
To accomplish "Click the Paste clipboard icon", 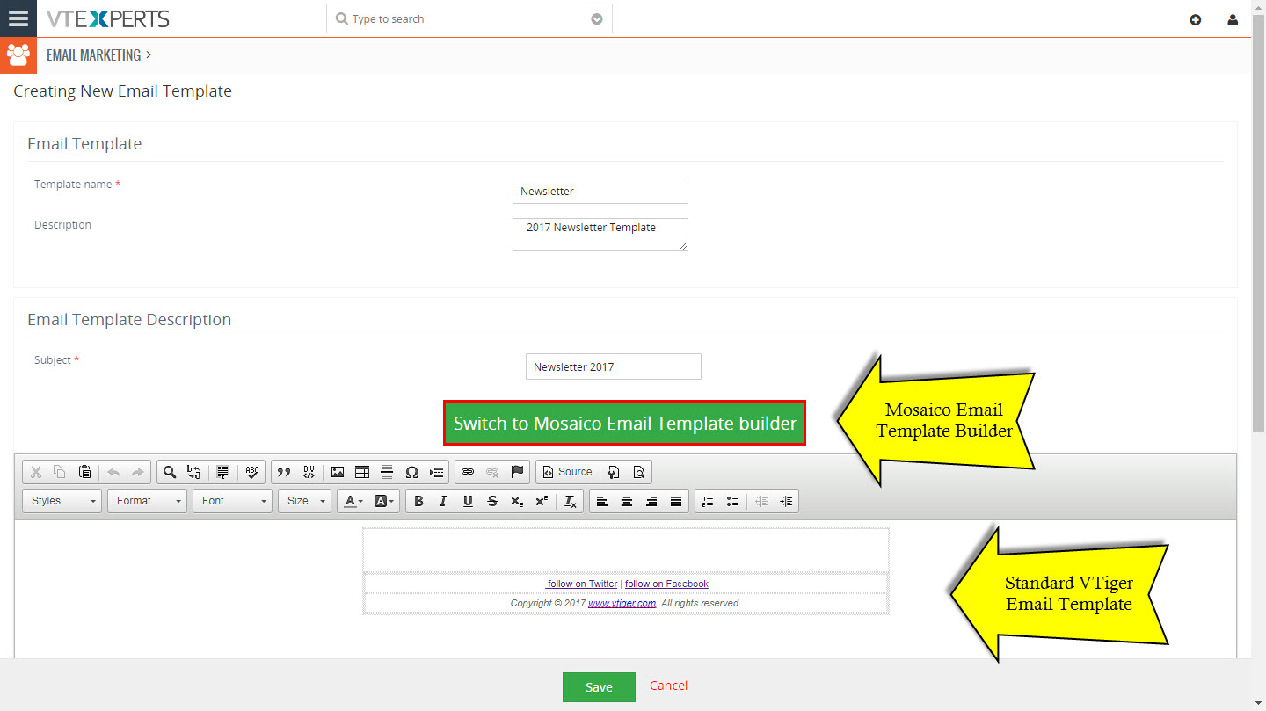I will click(x=84, y=472).
